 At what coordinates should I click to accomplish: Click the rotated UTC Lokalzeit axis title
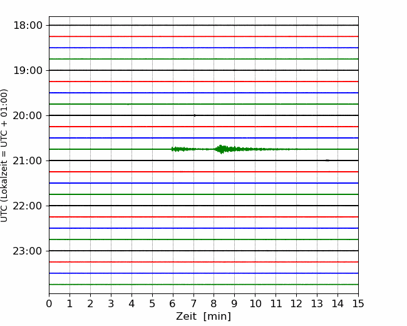click(x=5, y=155)
